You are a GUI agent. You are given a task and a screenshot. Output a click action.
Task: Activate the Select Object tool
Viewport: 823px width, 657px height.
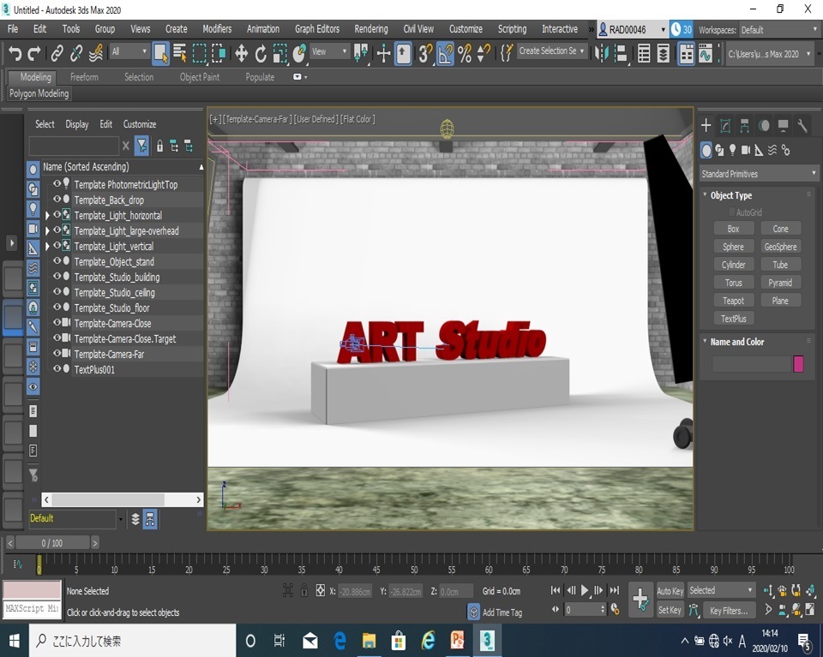[x=160, y=53]
